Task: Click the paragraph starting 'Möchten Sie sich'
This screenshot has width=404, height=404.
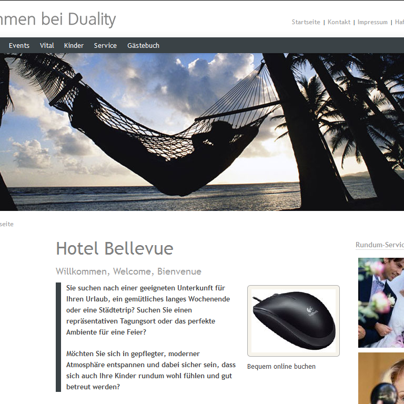Action: pyautogui.click(x=151, y=370)
